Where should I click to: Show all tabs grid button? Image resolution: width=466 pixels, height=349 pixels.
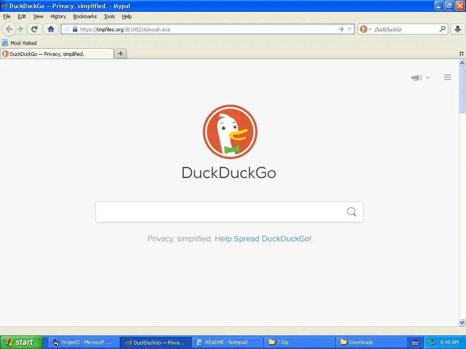pyautogui.click(x=461, y=54)
